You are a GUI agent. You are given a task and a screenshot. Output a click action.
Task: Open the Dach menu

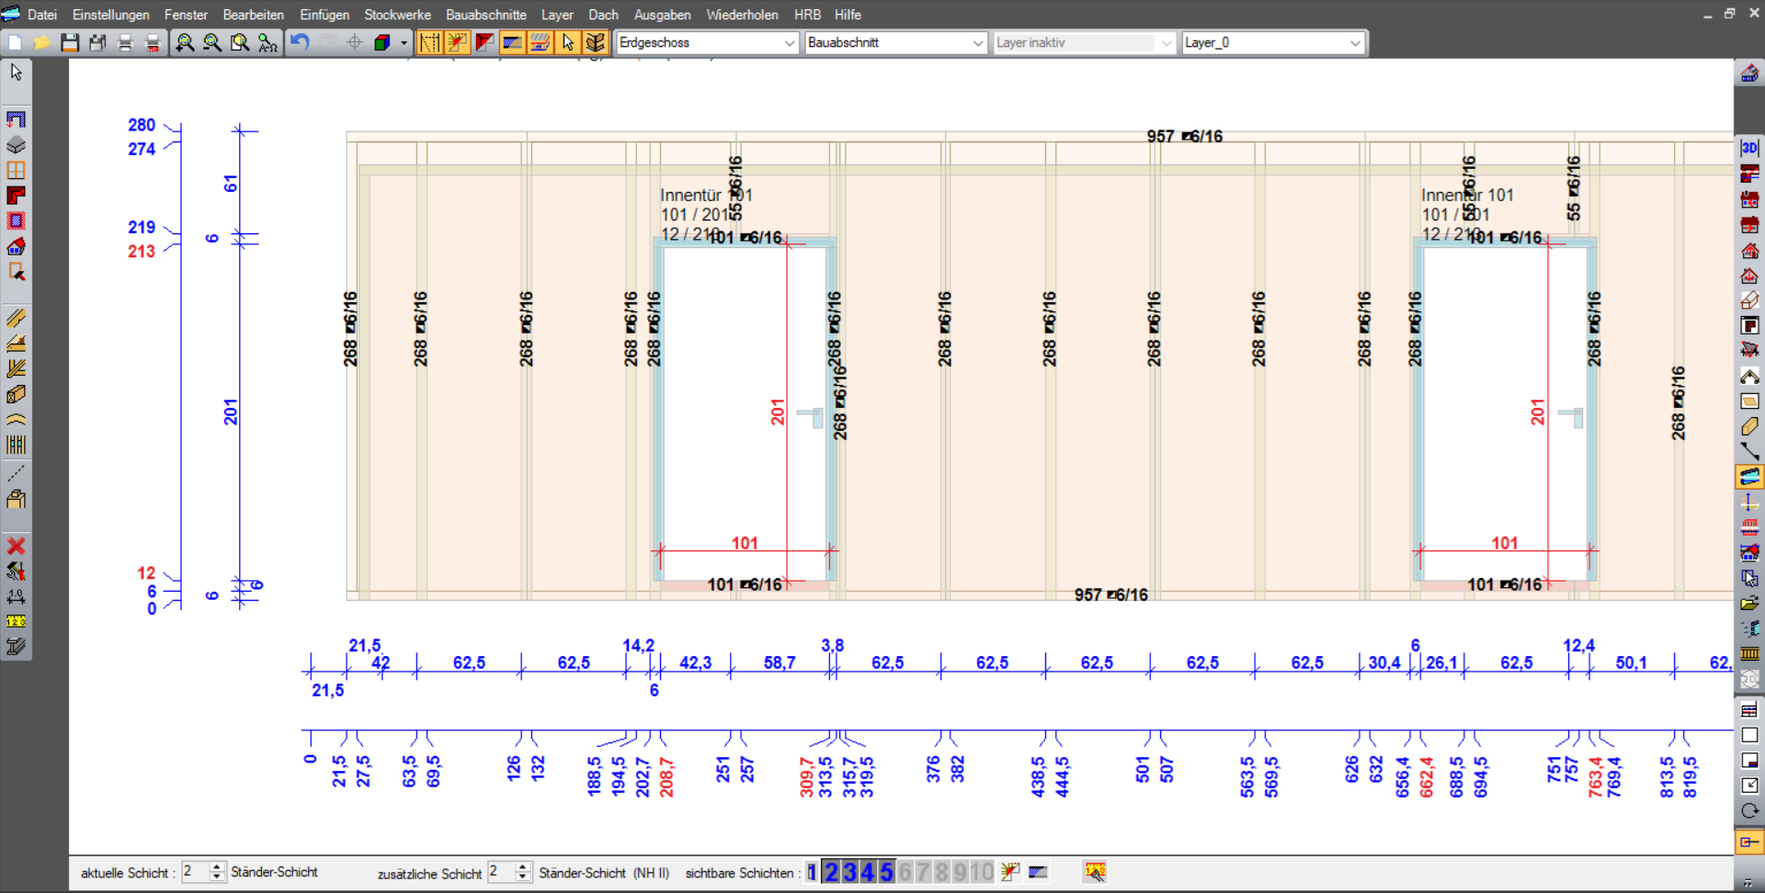pyautogui.click(x=603, y=15)
